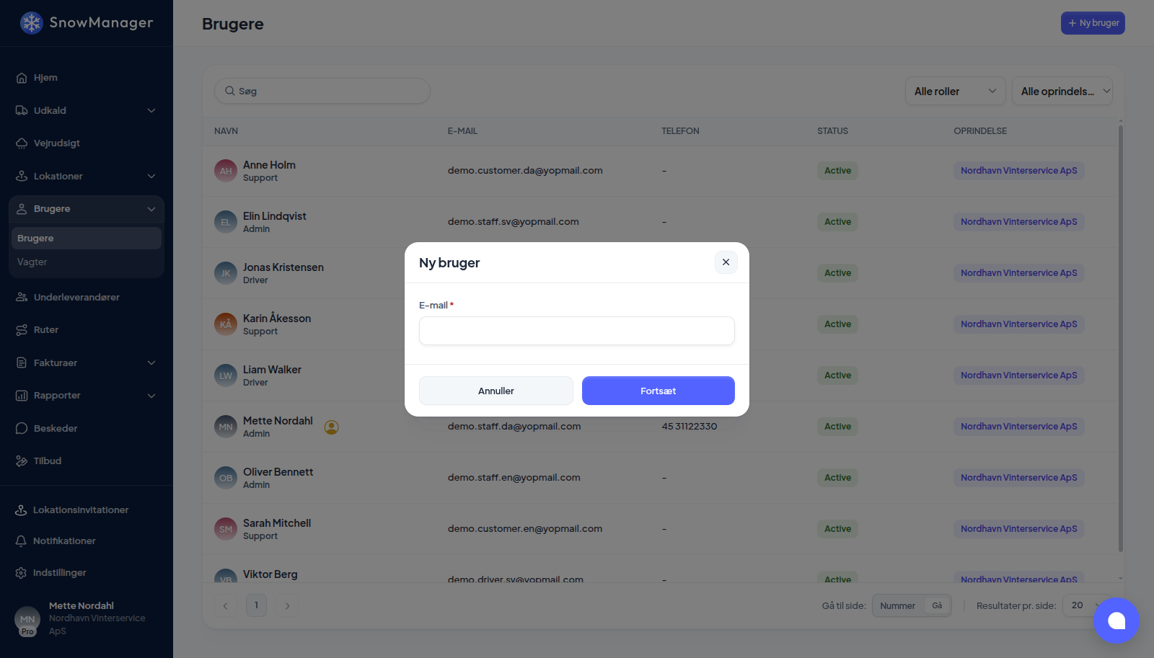Image resolution: width=1154 pixels, height=658 pixels.
Task: Click the SnowManager snowflake logo
Action: click(31, 23)
